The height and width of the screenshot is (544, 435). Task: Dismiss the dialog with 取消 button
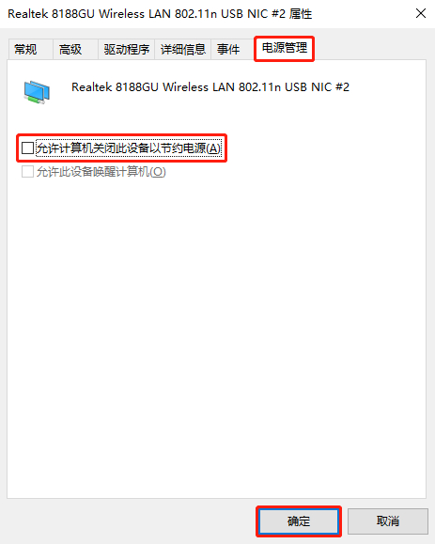(388, 521)
